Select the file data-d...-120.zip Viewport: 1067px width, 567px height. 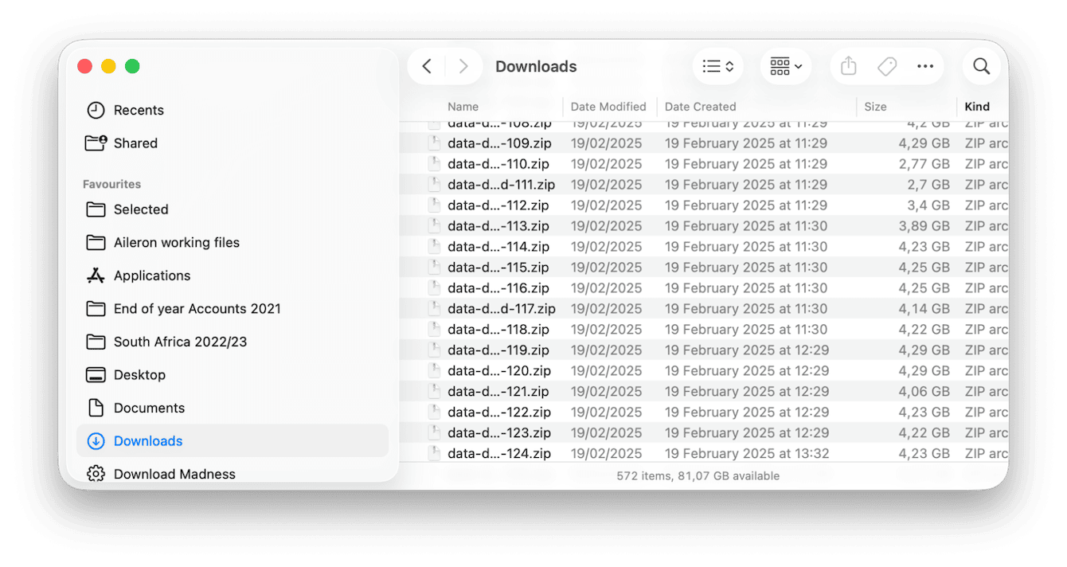tap(499, 370)
